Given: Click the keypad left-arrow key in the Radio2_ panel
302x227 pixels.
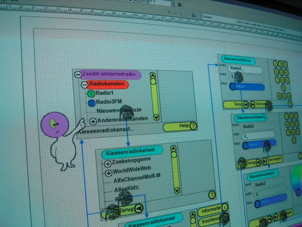Looking at the screenshot, I should [279, 96].
